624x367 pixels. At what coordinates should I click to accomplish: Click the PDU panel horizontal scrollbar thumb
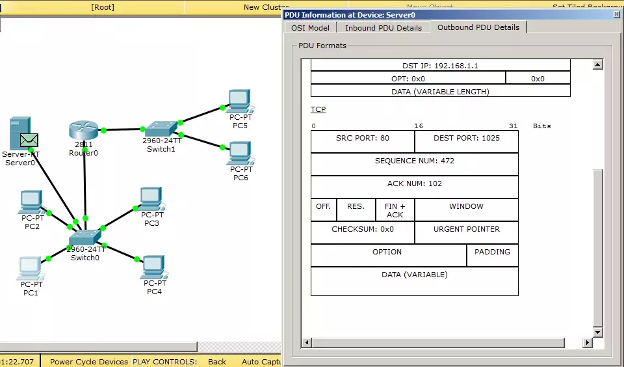click(438, 342)
